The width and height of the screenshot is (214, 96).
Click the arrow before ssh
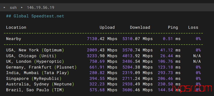point(5,7)
